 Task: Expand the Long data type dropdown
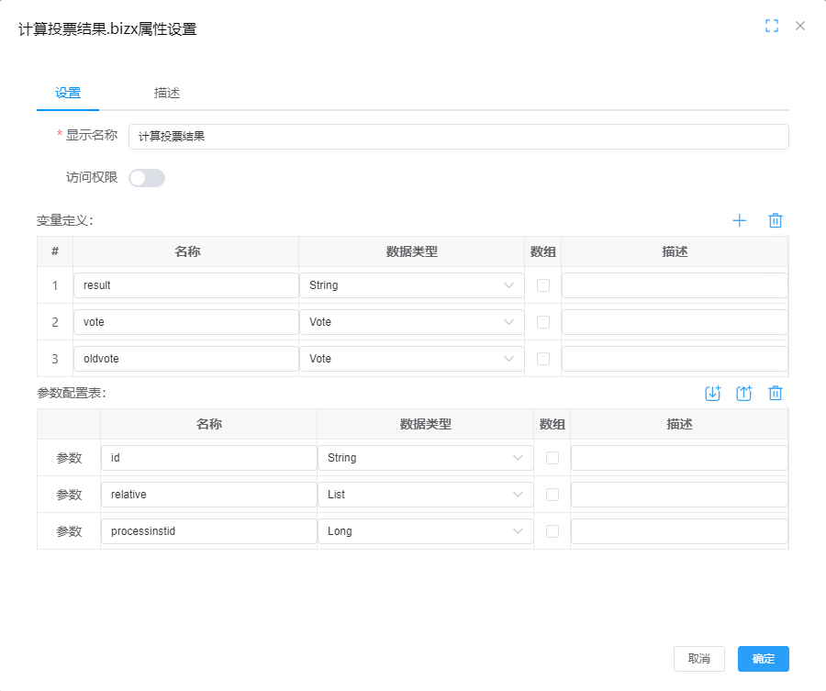click(x=425, y=531)
